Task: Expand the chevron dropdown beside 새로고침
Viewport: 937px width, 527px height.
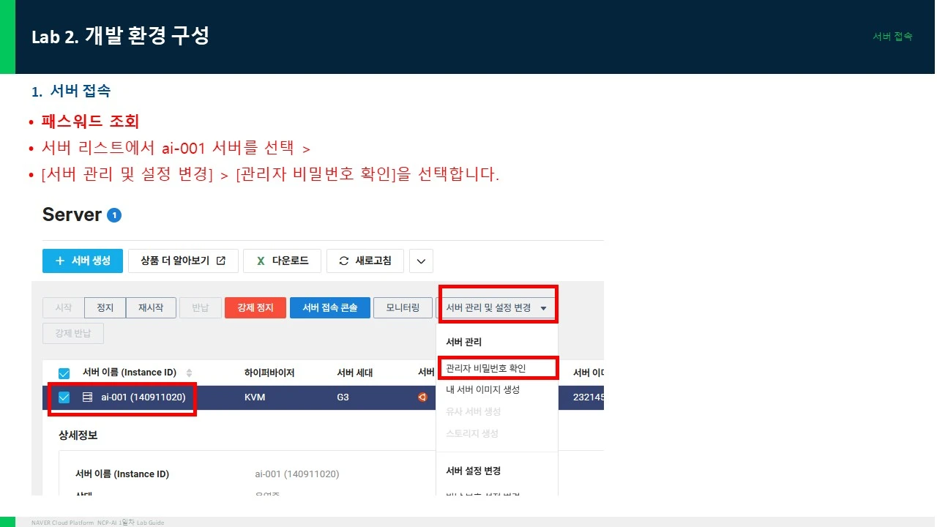Action: pos(421,261)
